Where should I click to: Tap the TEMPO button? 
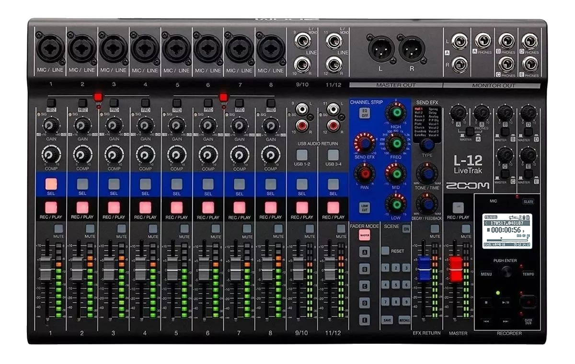[528, 274]
